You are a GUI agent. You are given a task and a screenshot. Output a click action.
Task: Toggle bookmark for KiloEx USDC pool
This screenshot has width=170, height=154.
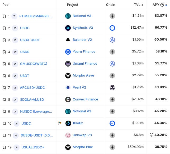pos(4,124)
